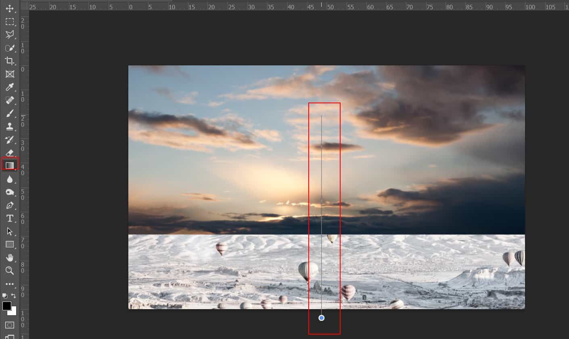Select the Brush tool
The height and width of the screenshot is (339, 569).
[10, 113]
